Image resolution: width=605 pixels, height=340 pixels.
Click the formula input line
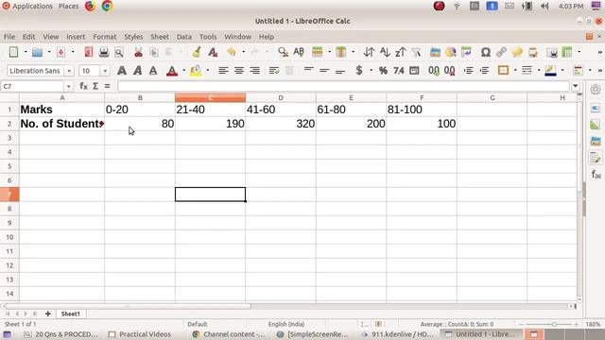point(343,86)
